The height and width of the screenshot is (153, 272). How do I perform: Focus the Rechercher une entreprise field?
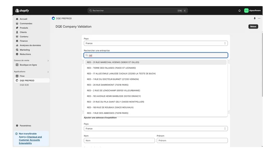coord(156,55)
